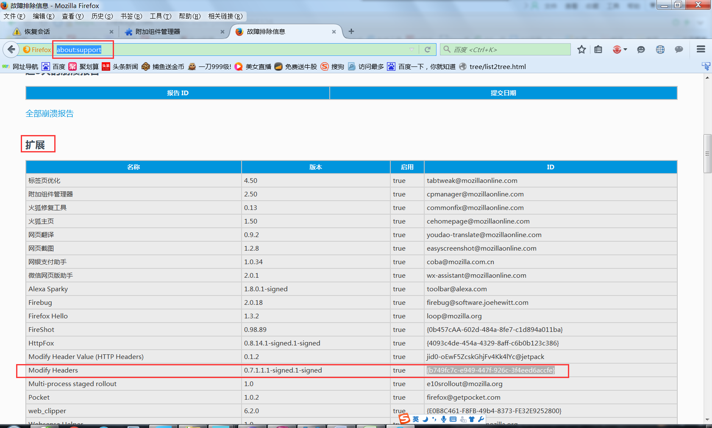This screenshot has height=428, width=712.
Task: Open the 工具 menu
Action: click(x=161, y=16)
